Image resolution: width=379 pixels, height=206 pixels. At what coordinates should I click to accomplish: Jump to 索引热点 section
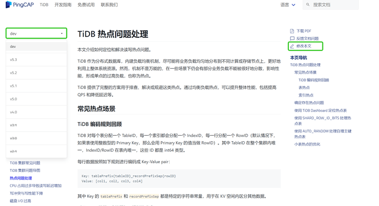(x=306, y=95)
